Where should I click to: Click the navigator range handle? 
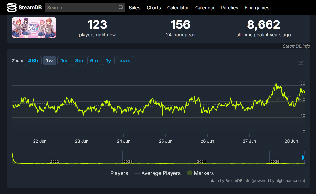(x=304, y=158)
